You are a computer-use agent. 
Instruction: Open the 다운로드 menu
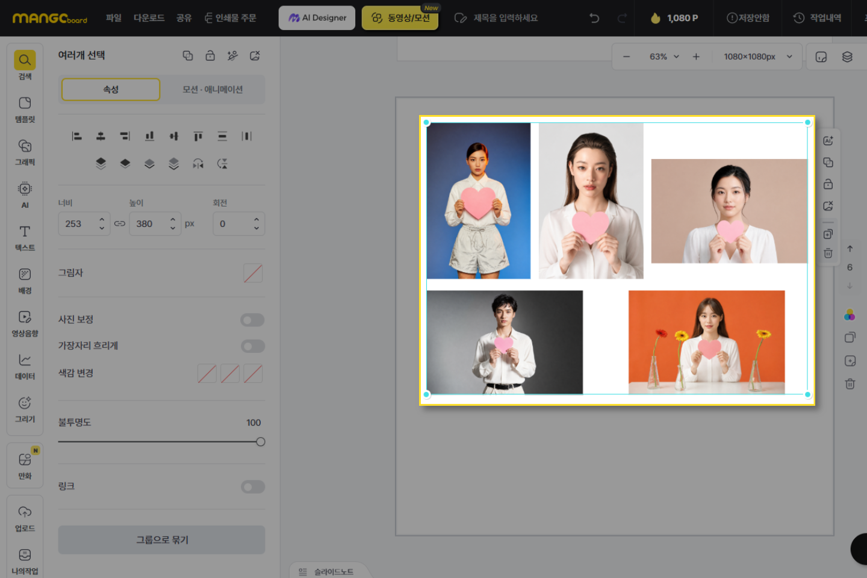click(149, 18)
